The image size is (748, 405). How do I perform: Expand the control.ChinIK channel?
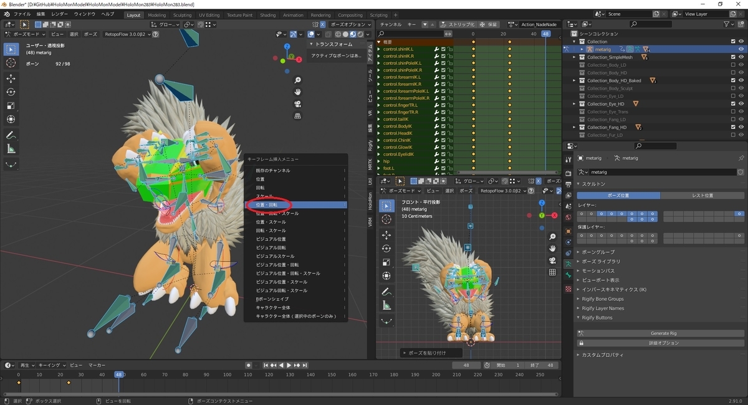point(378,140)
